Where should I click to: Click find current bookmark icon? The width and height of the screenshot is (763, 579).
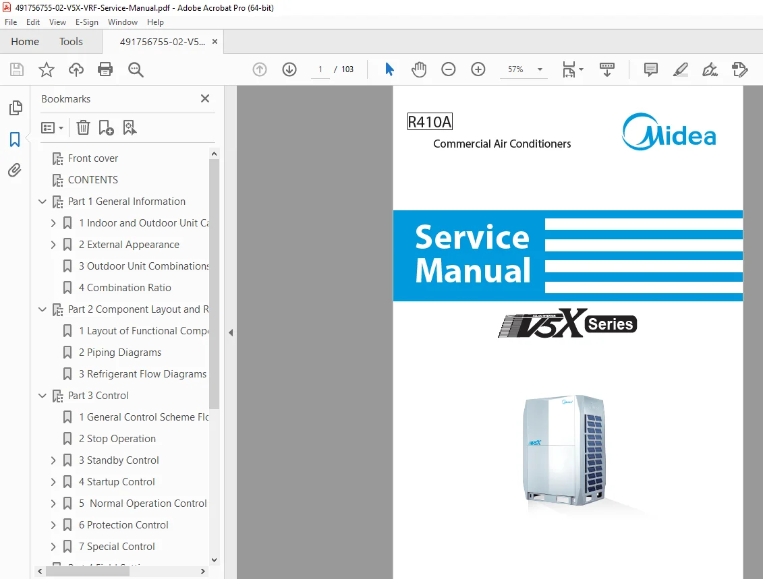click(x=130, y=128)
